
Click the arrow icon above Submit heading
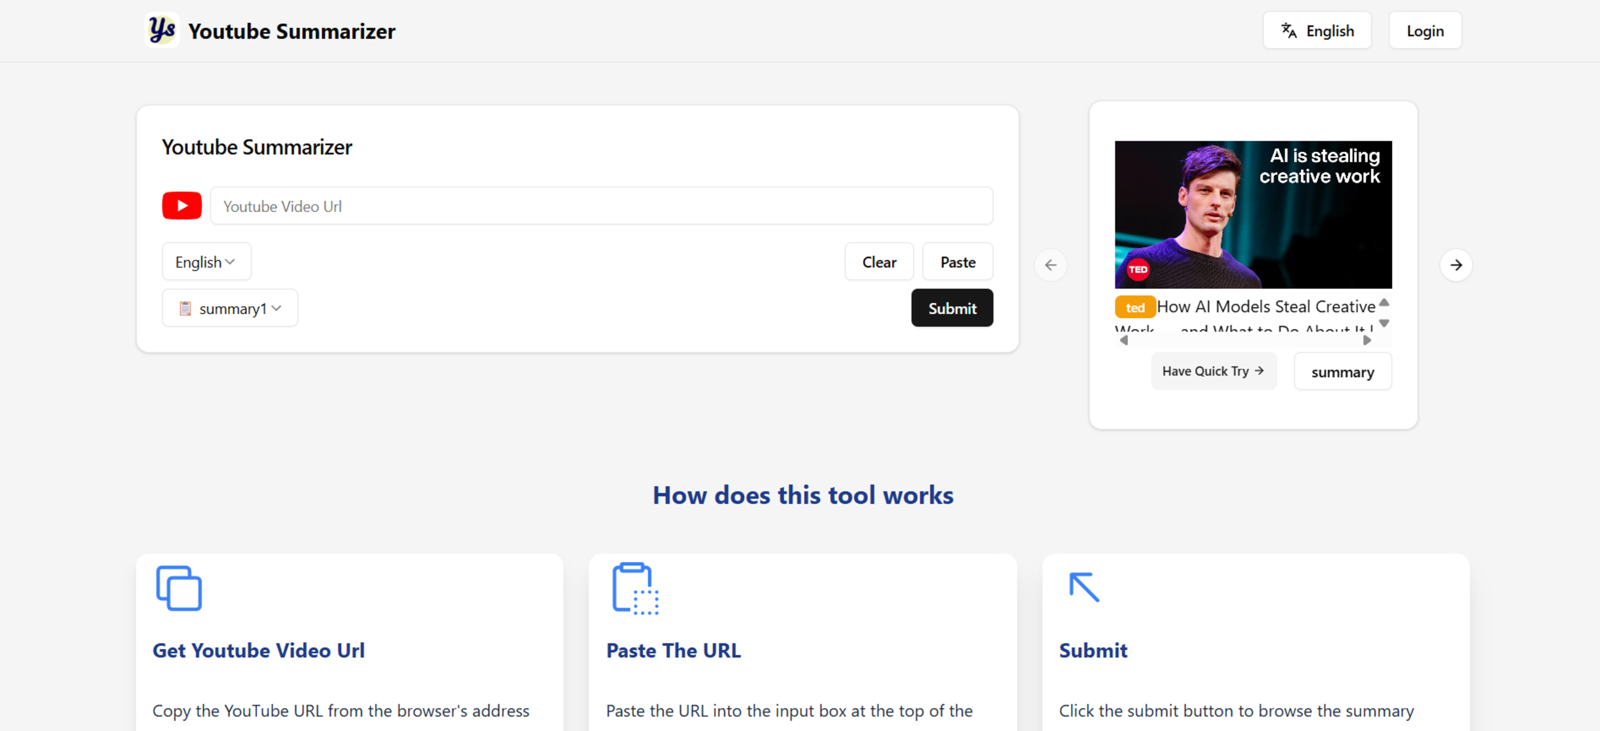click(1084, 587)
